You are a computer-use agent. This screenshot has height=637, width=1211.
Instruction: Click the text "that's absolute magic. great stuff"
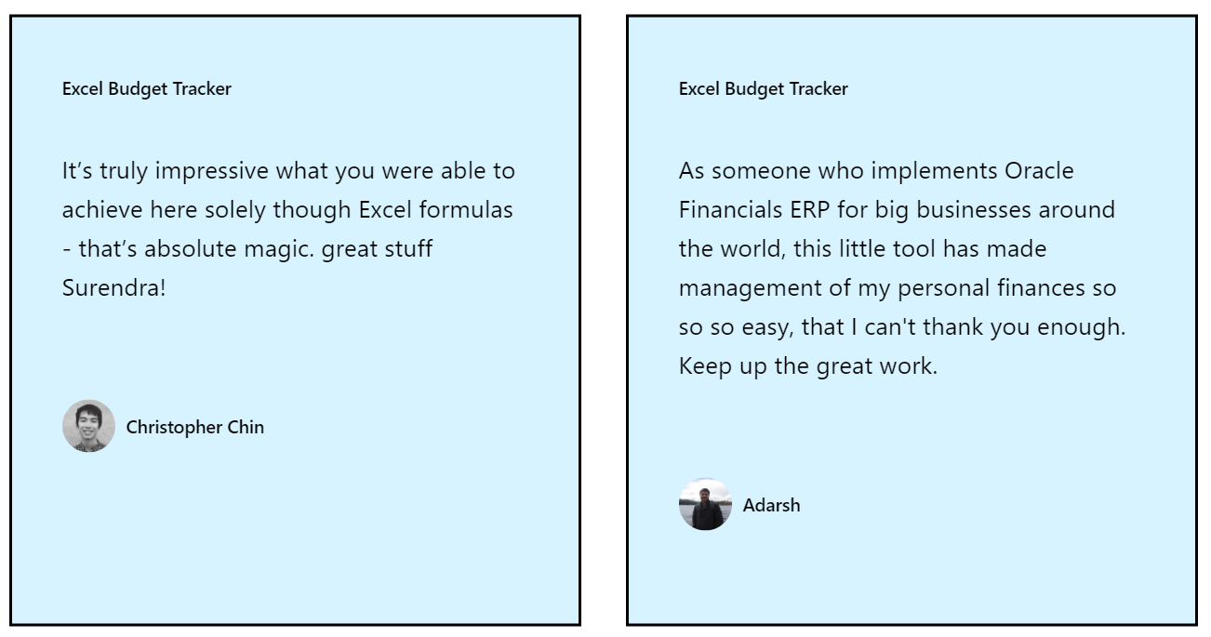click(256, 249)
